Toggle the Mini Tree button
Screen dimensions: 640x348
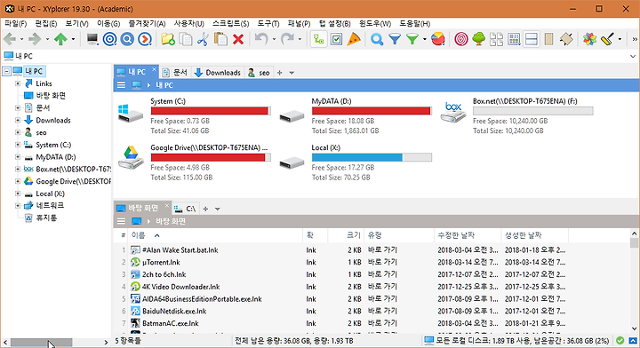coord(319,39)
